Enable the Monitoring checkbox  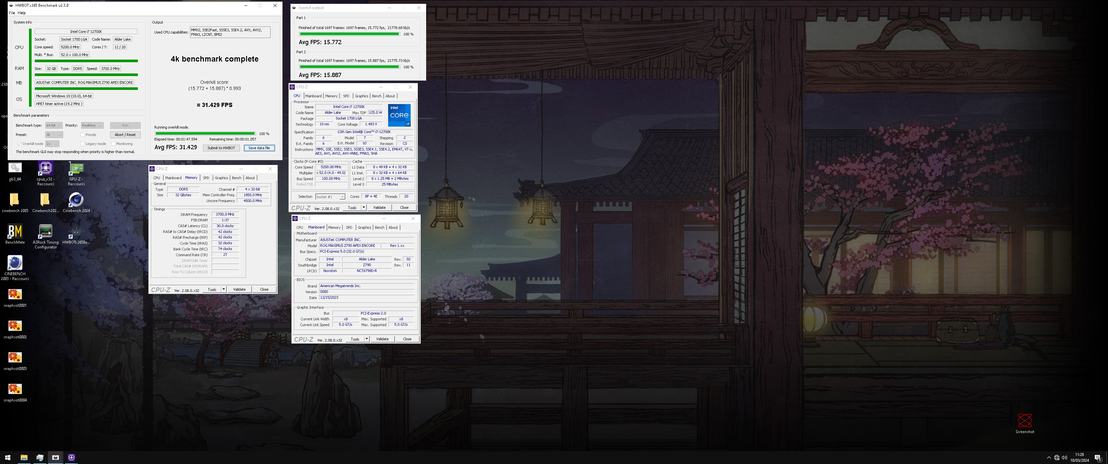[113, 144]
